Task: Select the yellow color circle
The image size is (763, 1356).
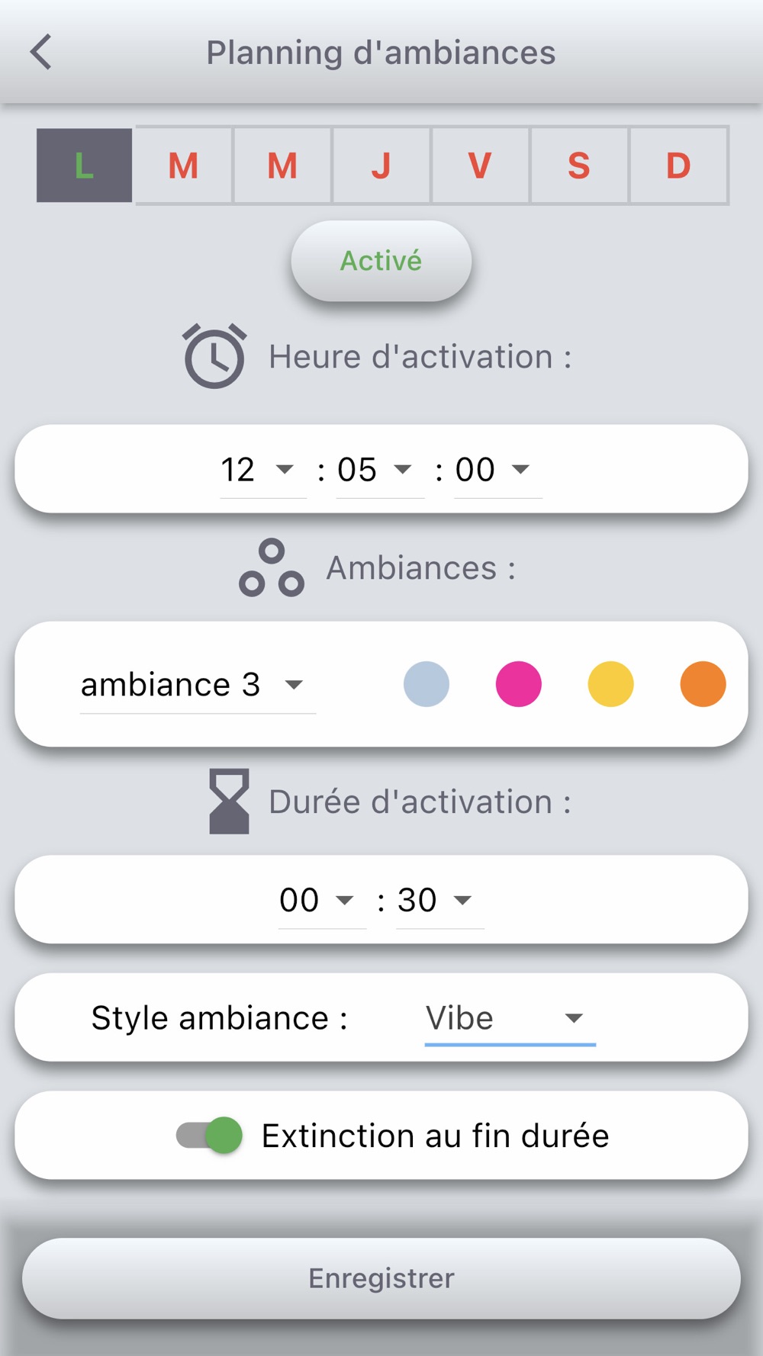Action: pos(610,684)
